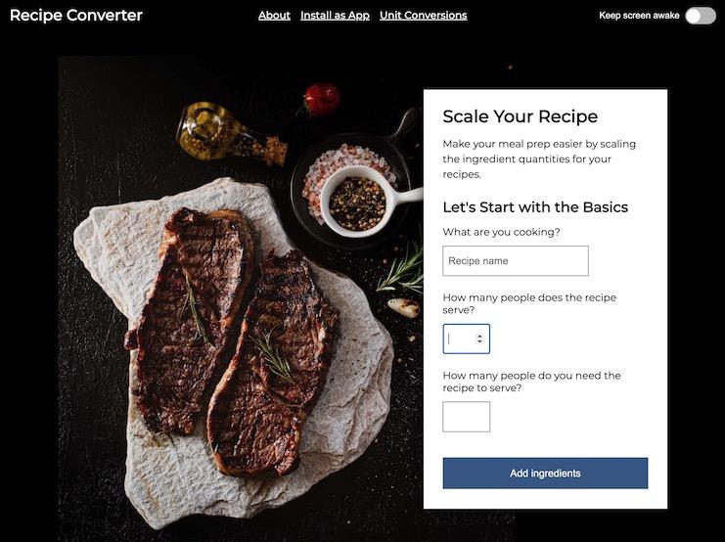Click How many people does recipe serve label
This screenshot has height=542, width=725.
coord(529,303)
